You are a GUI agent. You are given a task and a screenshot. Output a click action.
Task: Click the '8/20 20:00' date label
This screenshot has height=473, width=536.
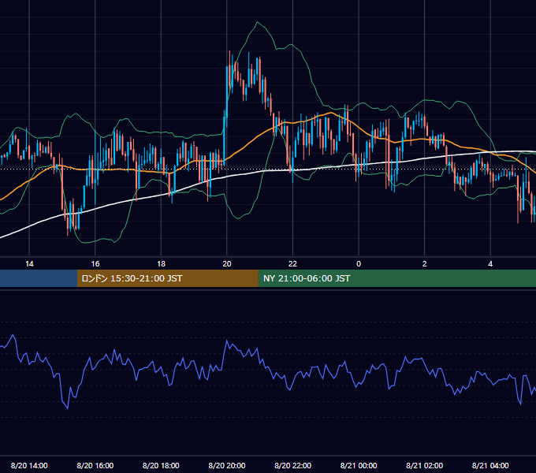pyautogui.click(x=227, y=465)
